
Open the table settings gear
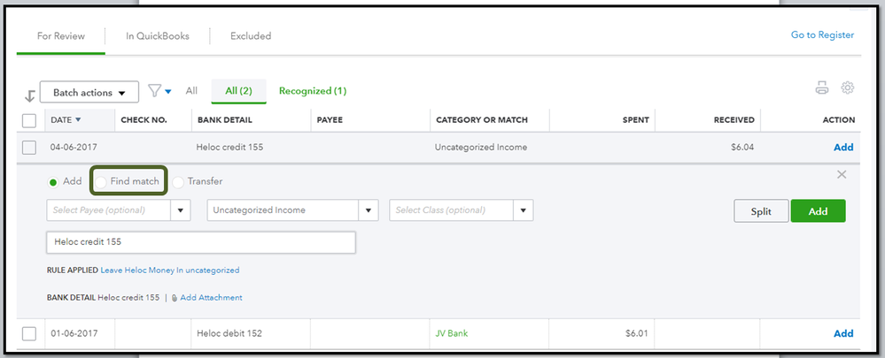coord(848,88)
